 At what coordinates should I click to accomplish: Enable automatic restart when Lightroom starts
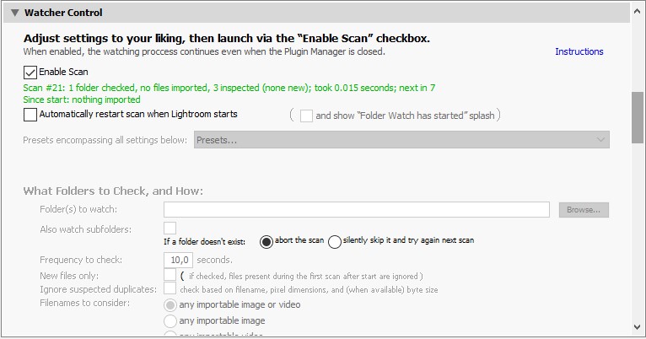click(x=31, y=115)
